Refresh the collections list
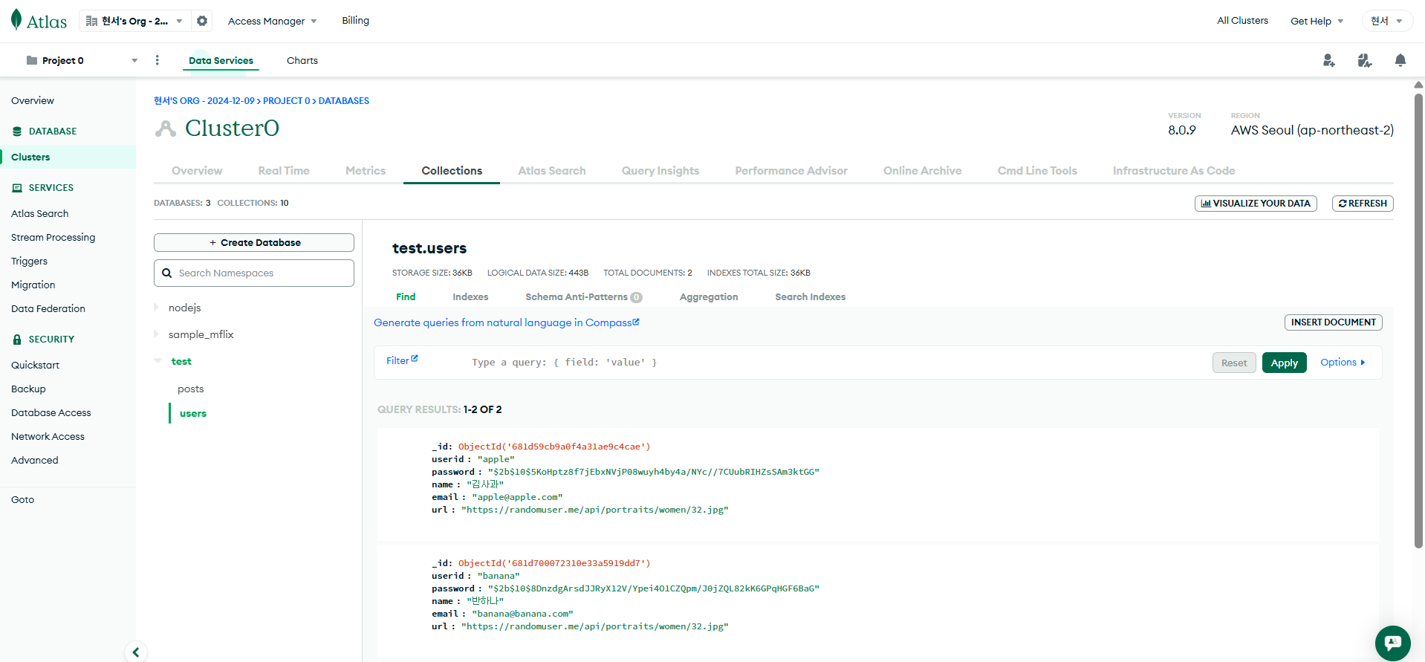The image size is (1425, 662). point(1363,203)
